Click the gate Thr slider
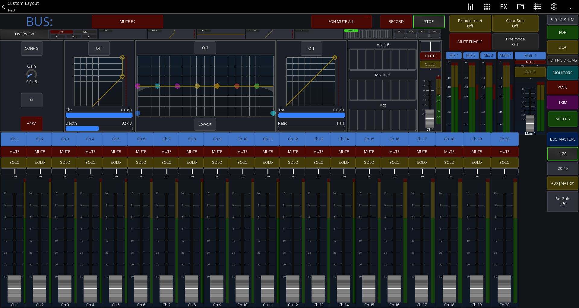Viewport: 579px width, 308px height. pos(99,115)
